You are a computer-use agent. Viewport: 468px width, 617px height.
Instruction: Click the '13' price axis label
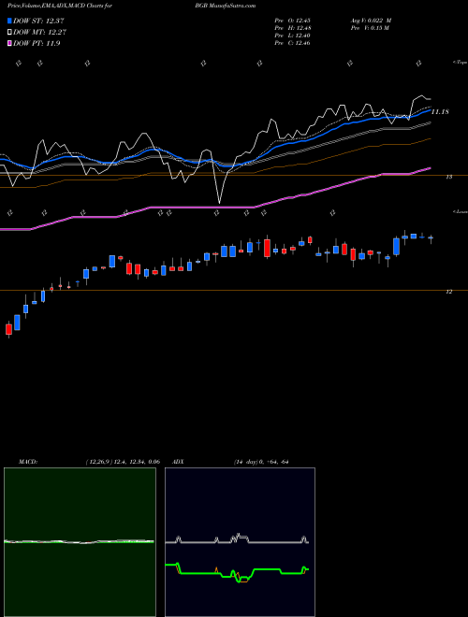click(x=448, y=177)
